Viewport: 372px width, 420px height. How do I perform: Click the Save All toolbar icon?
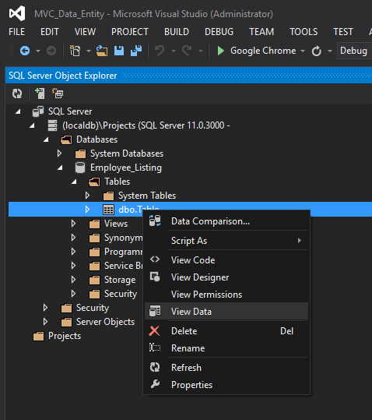pyautogui.click(x=136, y=51)
